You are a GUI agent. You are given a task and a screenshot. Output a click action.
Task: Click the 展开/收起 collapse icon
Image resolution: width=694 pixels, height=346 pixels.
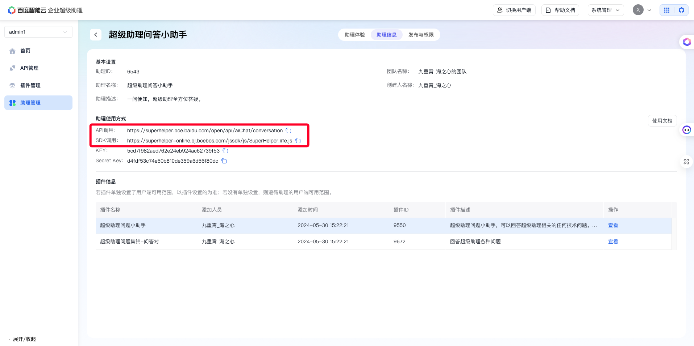(7, 339)
